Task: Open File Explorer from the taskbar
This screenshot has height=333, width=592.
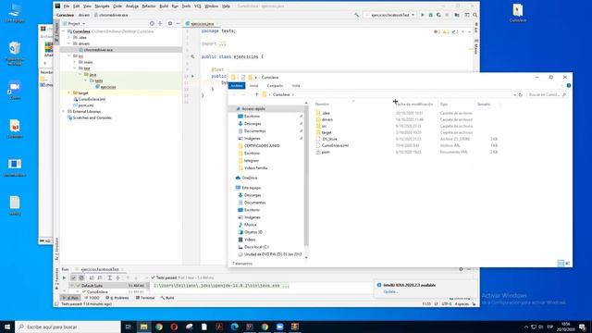Action: click(x=144, y=327)
